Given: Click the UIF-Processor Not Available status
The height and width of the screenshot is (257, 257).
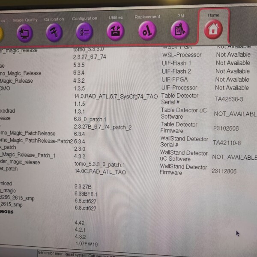Looking at the screenshot, I should pos(232,87).
